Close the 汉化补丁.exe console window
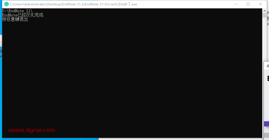269x140 pixels. (260, 4)
